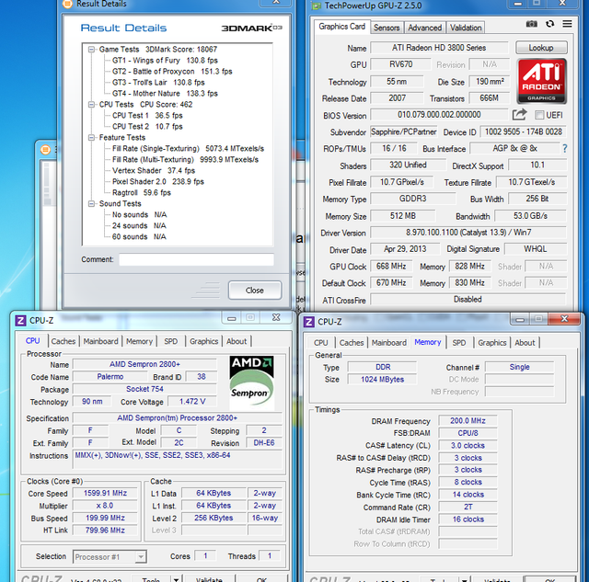Click the GPU-Z screenshot camera icon

click(531, 24)
